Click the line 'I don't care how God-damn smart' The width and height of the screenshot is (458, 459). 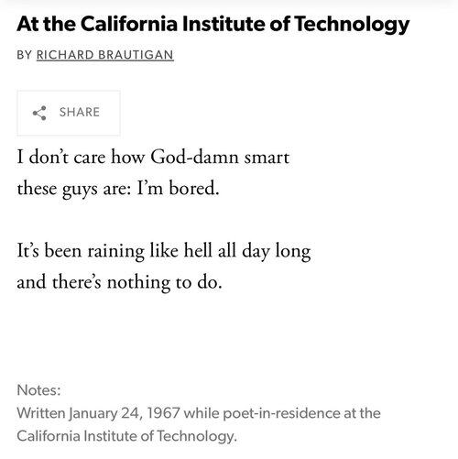[x=153, y=158]
